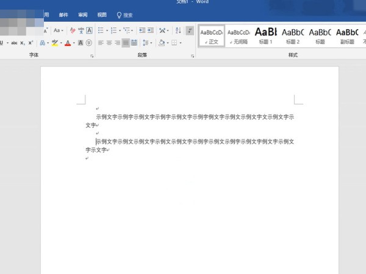The height and width of the screenshot is (274, 366).
Task: Apply the 正文 style
Action: [x=212, y=36]
